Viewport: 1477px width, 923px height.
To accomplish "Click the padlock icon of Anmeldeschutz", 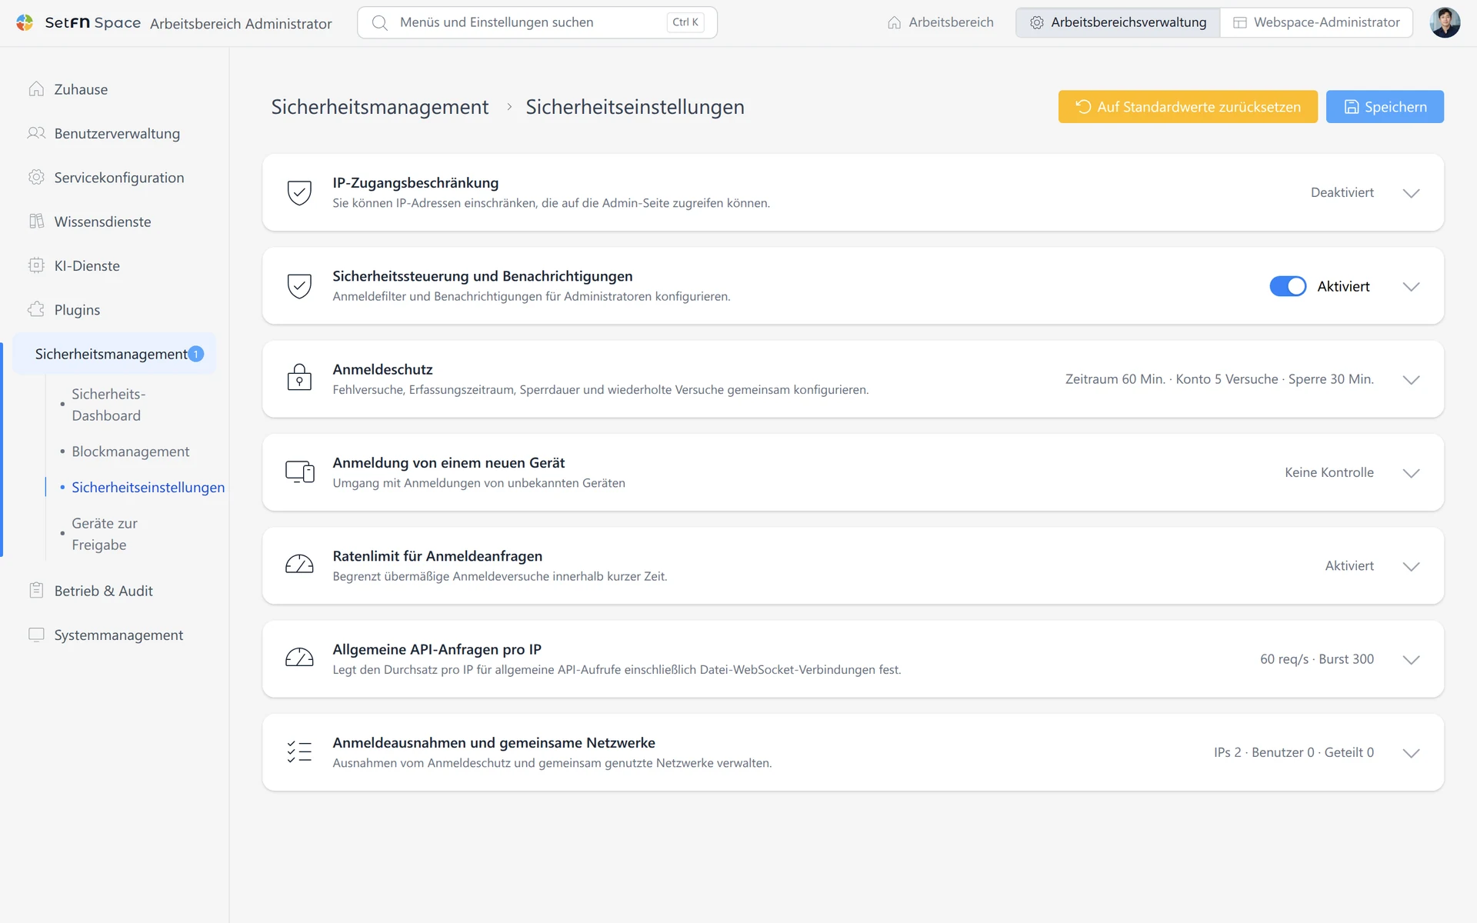I will click(299, 378).
